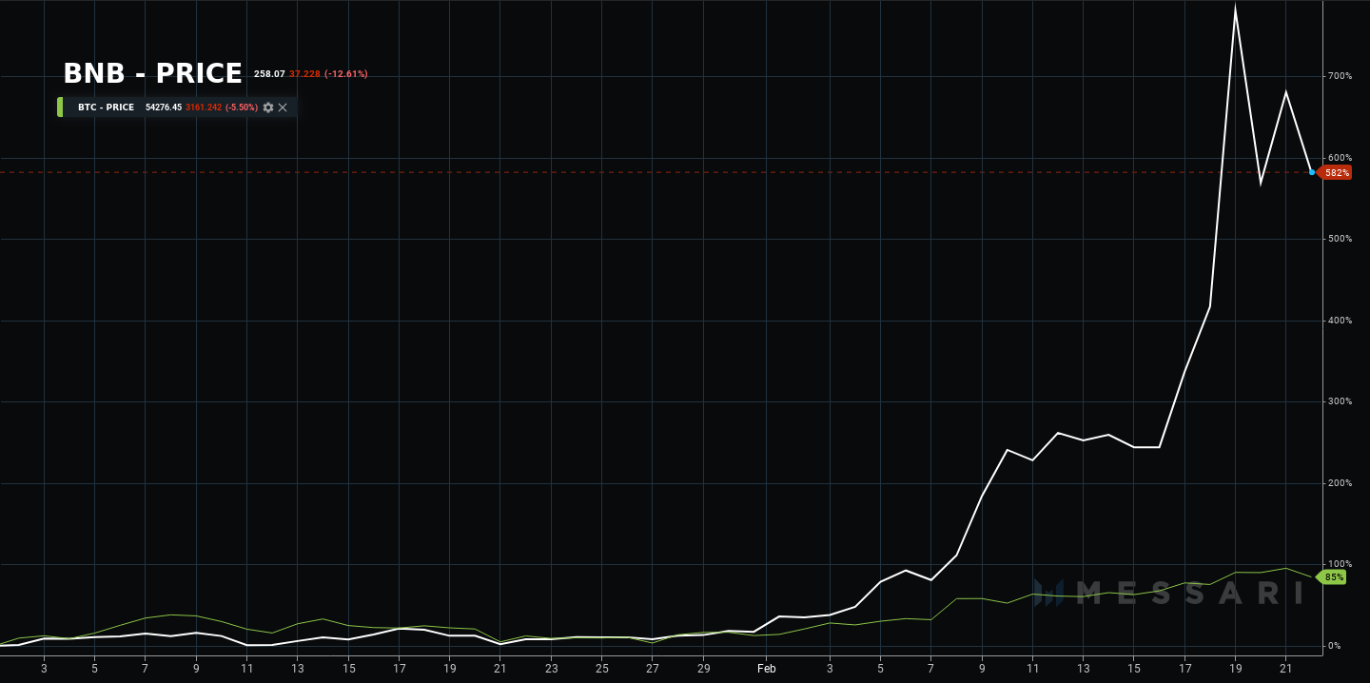Click the BNB price value 258.07
Screen dimensions: 1370x683
(269, 74)
